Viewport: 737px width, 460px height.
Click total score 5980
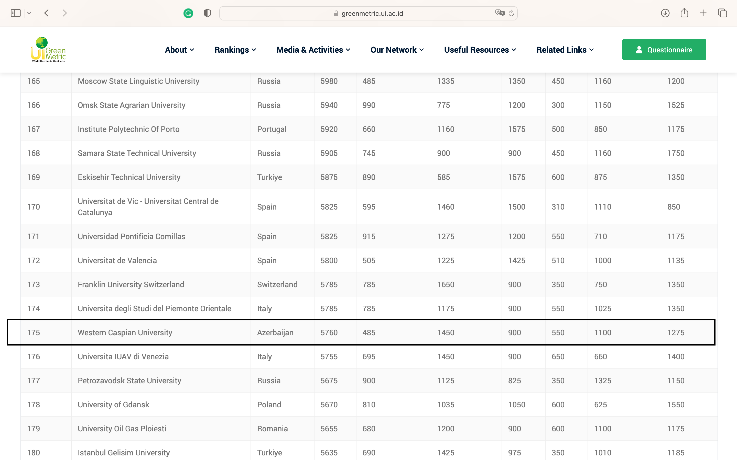pos(329,81)
